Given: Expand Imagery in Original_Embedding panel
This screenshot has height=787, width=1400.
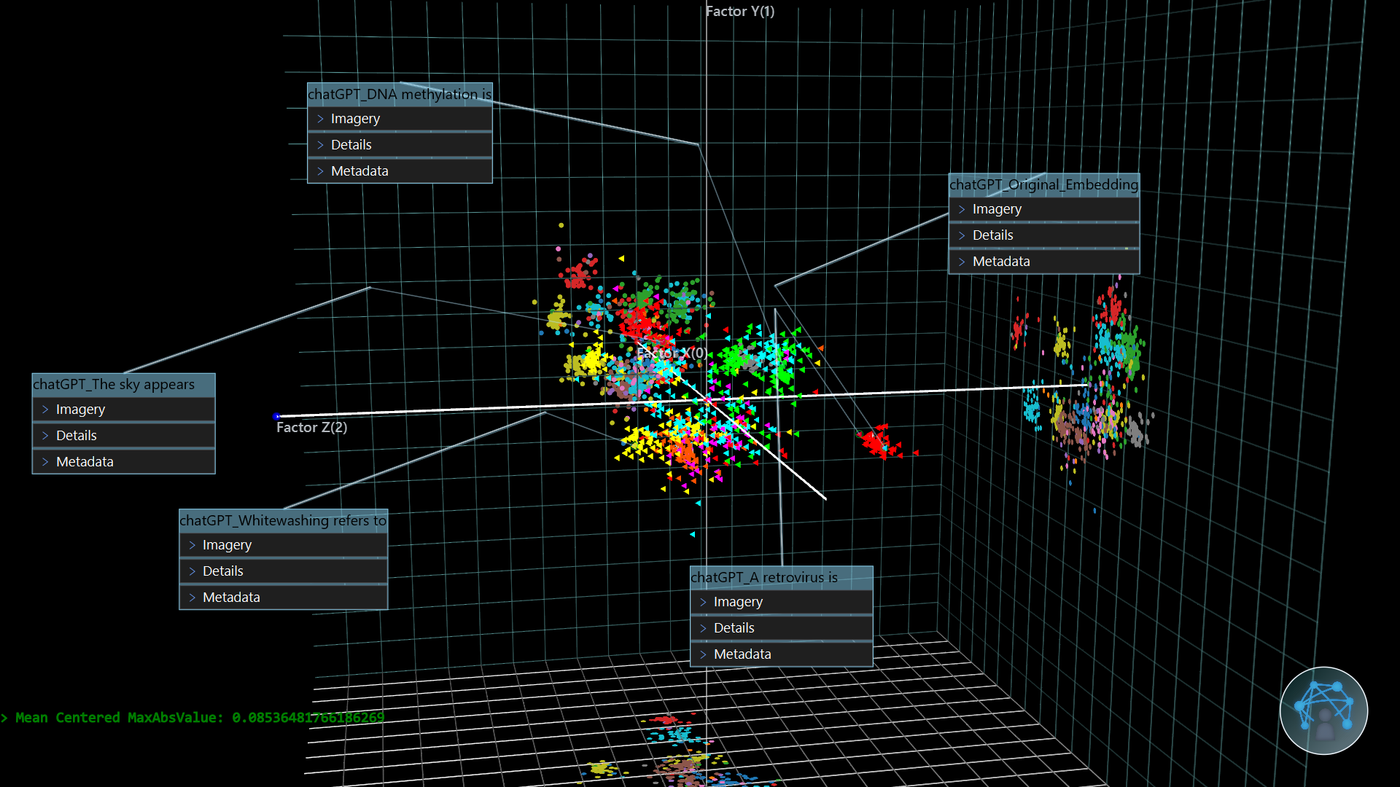Looking at the screenshot, I should pos(996,209).
